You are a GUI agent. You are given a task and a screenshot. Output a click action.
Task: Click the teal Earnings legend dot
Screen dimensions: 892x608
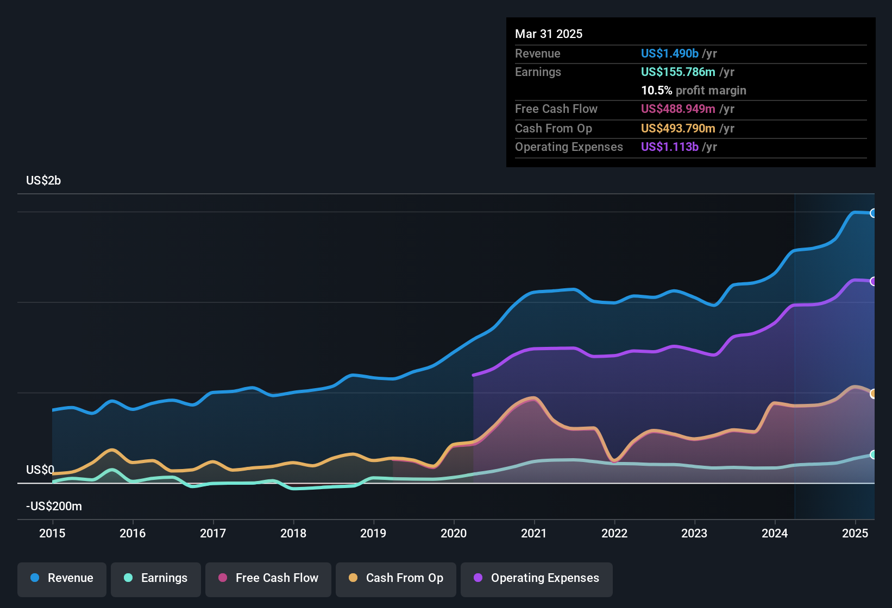click(x=128, y=578)
